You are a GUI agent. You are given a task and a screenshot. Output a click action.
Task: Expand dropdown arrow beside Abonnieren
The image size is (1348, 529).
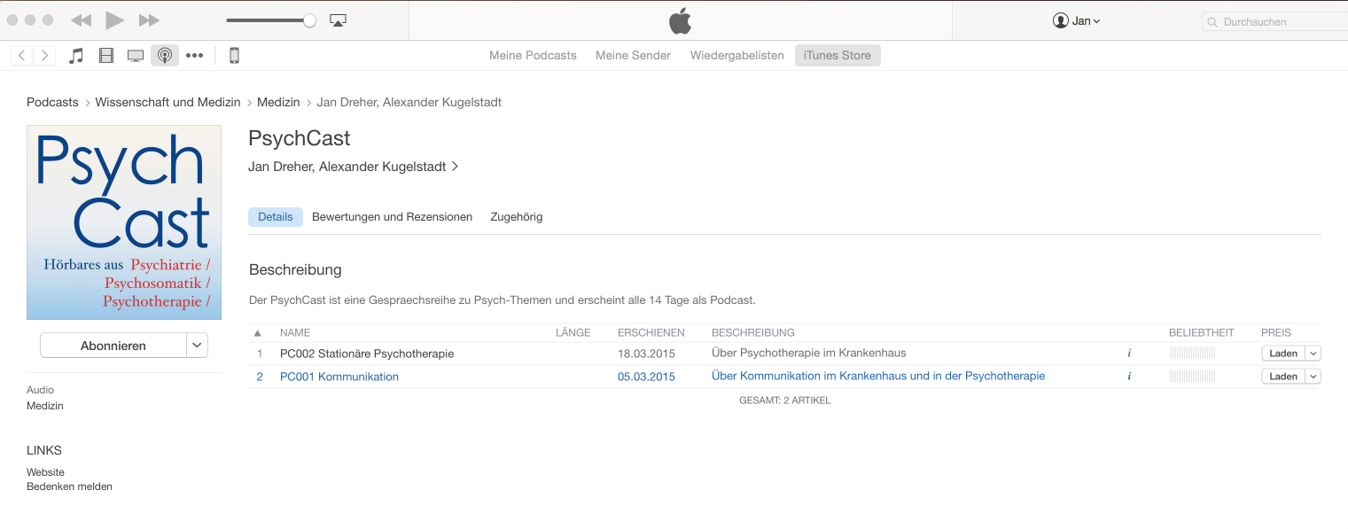[x=197, y=346]
